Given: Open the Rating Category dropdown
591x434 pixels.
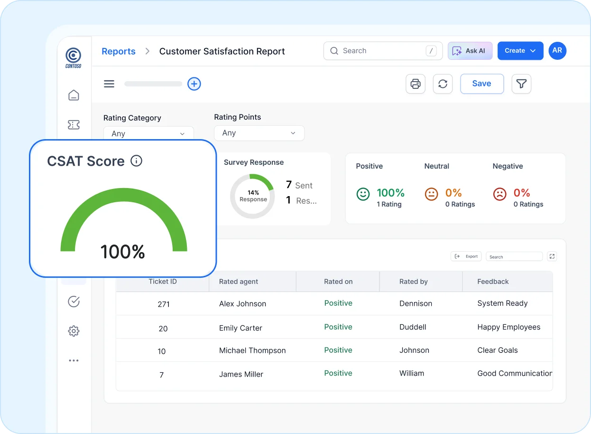Looking at the screenshot, I should pos(148,133).
